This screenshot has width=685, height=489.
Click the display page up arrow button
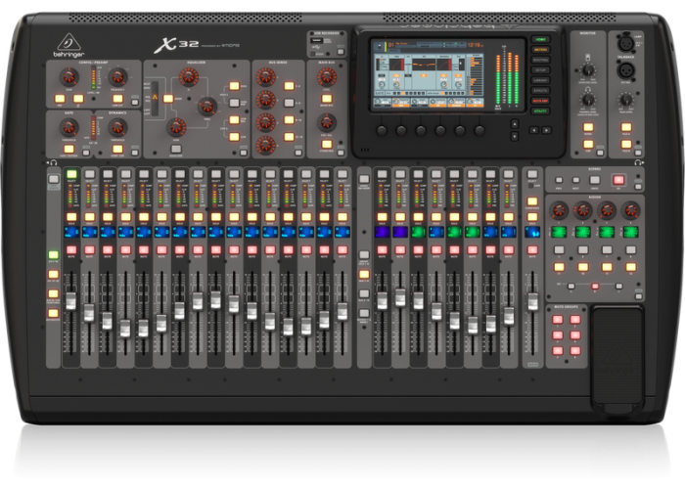point(515,124)
